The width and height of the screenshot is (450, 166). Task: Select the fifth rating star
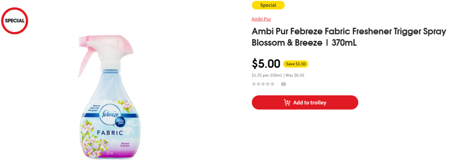[272, 84]
